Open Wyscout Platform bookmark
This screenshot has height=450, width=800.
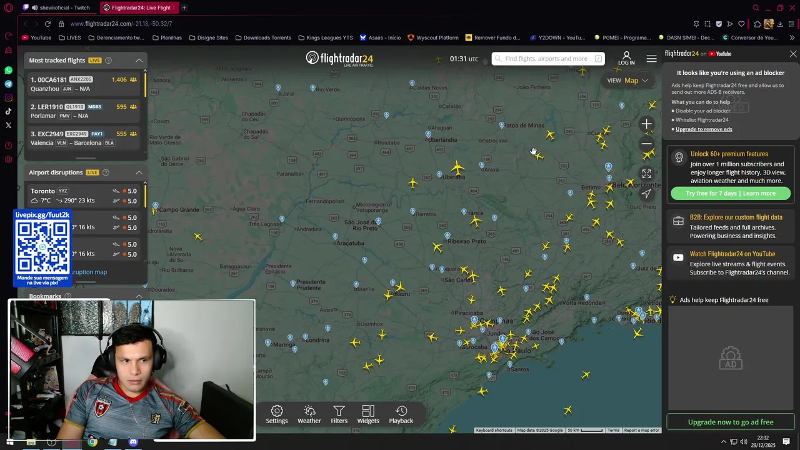point(432,37)
